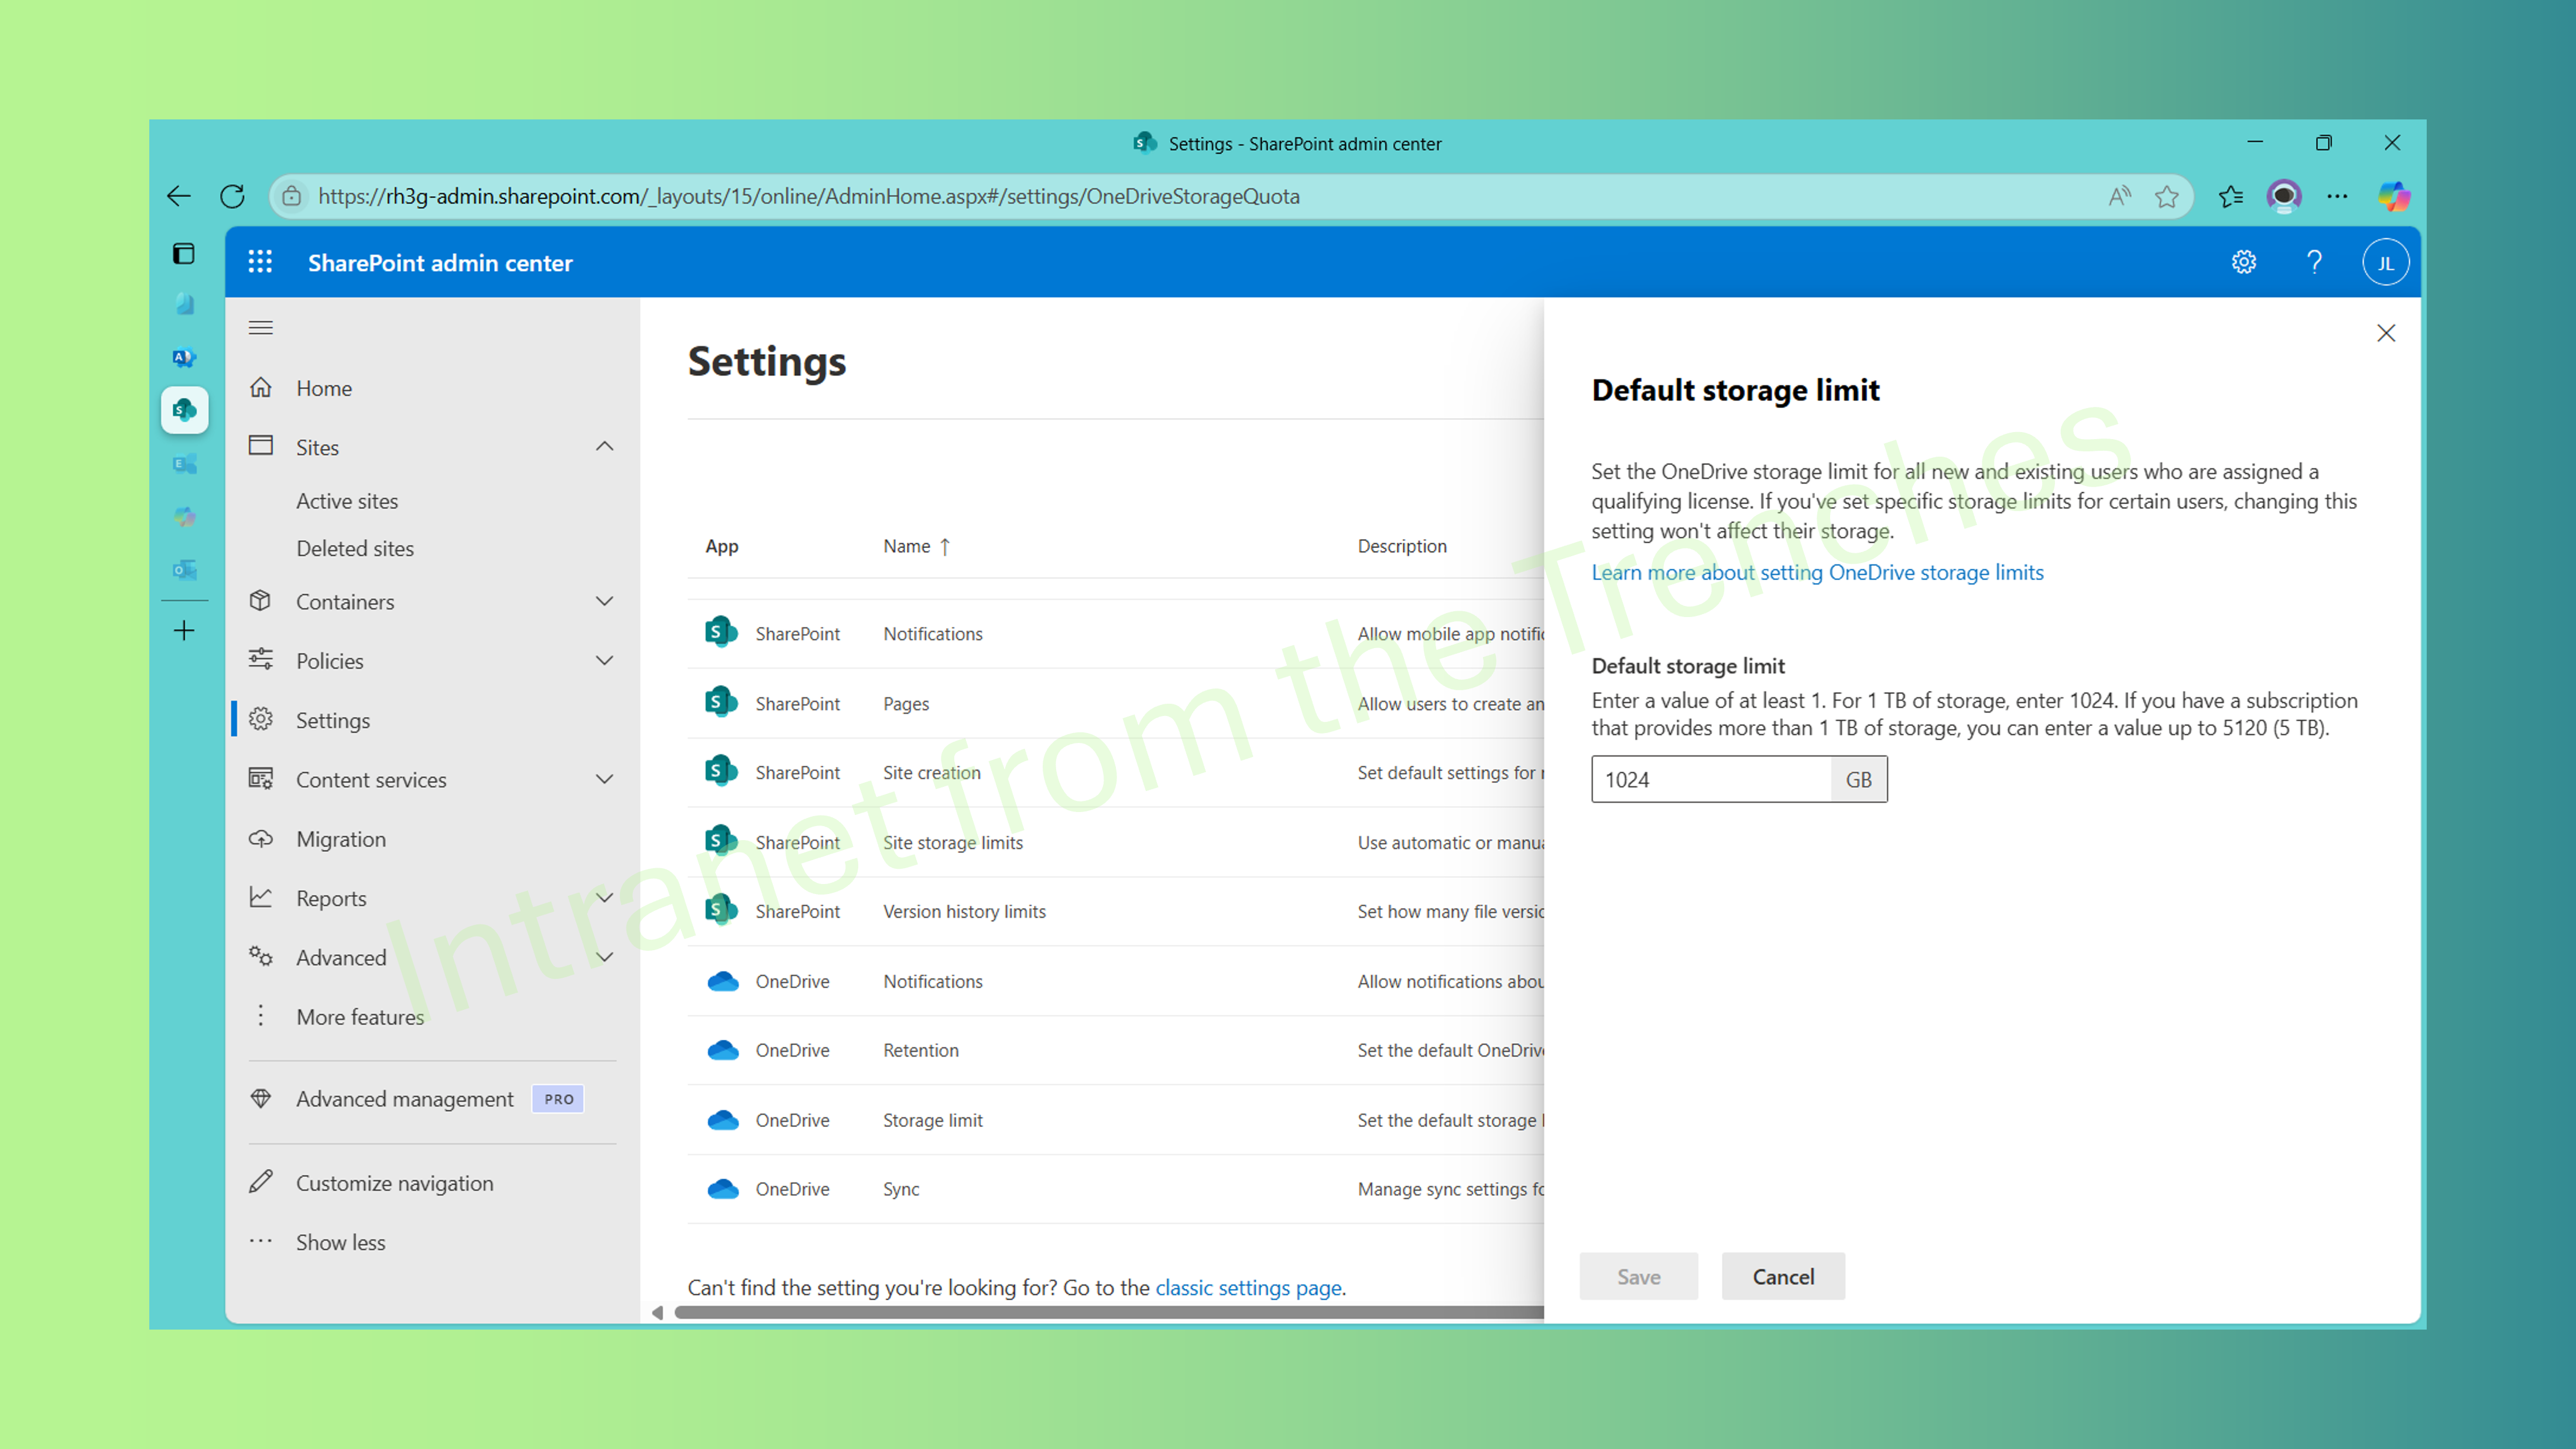Screen dimensions: 2576x1449
Task: Open the Copilot icon in the sidebar rail
Action: [x=184, y=516]
